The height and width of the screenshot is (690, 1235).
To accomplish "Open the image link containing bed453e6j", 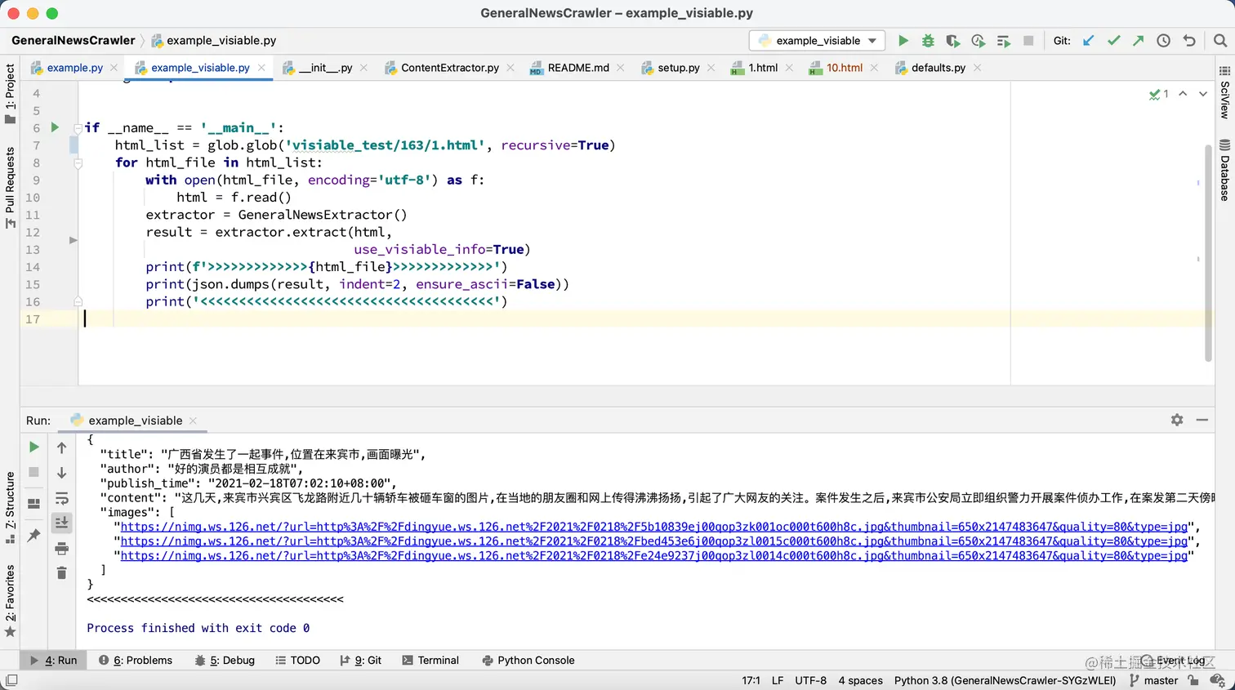I will tap(653, 541).
